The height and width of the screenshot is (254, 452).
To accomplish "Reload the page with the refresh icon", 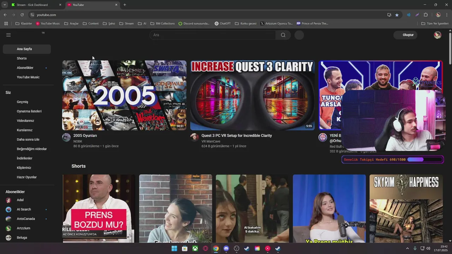I will [22, 15].
